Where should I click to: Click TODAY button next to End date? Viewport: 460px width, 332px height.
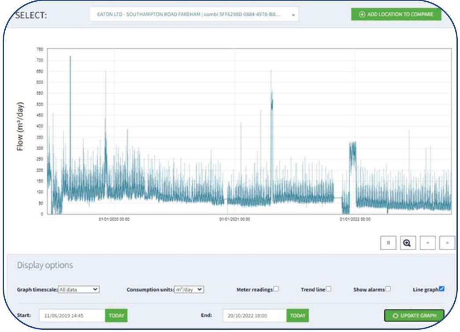[x=298, y=316]
